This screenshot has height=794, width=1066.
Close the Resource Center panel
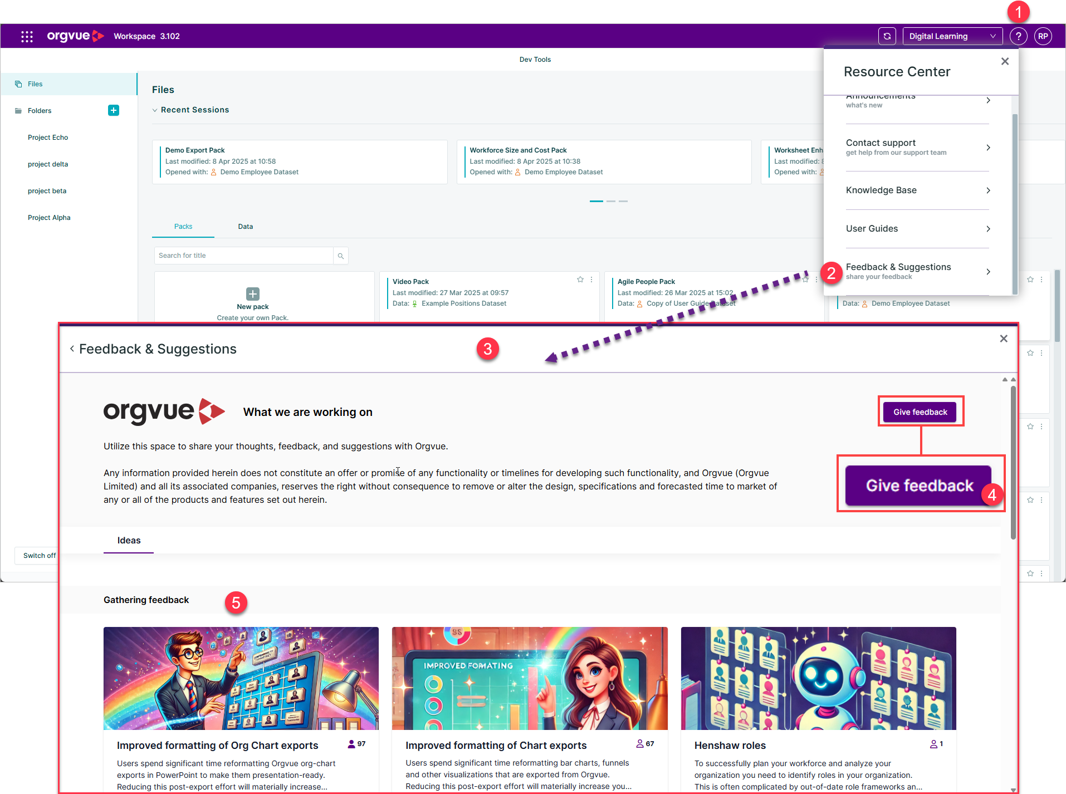pos(1005,61)
